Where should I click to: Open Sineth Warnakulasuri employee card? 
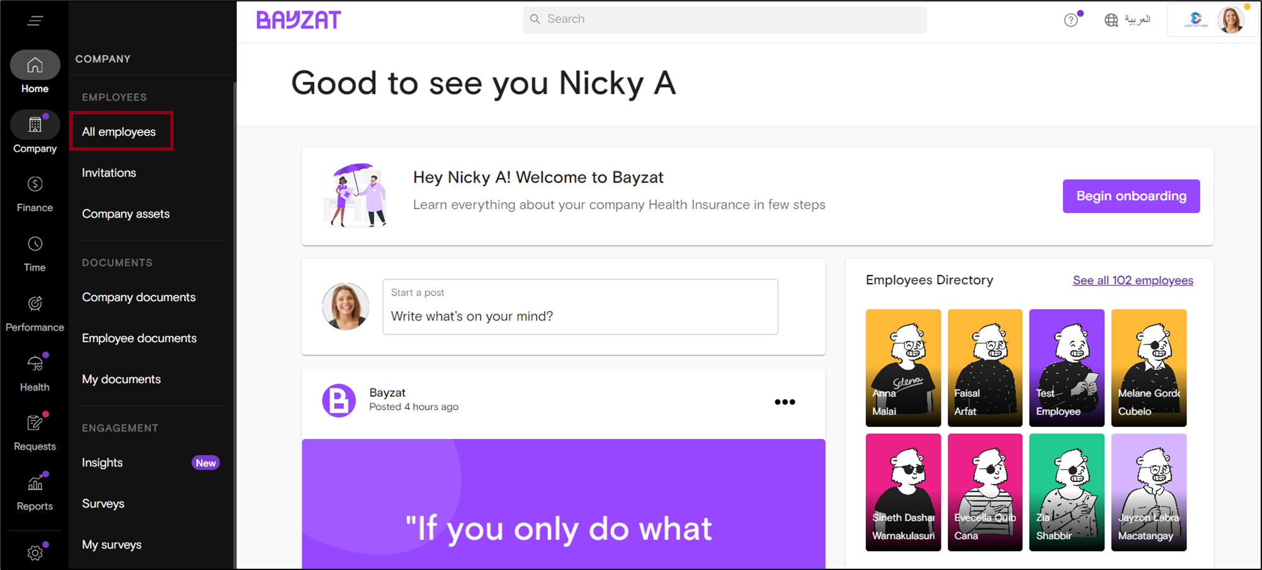click(903, 492)
